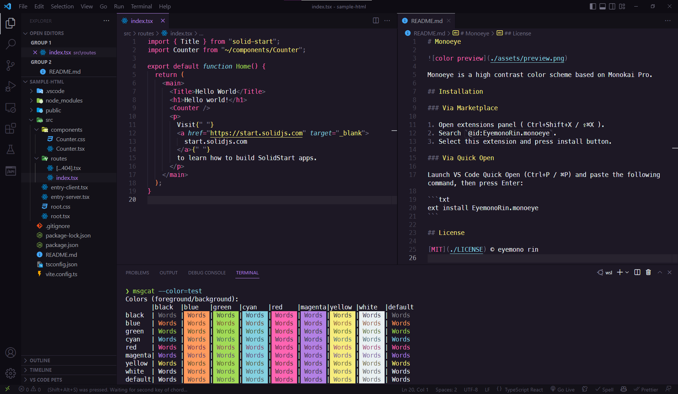Collapse the OPEN EDITORS section

point(69,33)
